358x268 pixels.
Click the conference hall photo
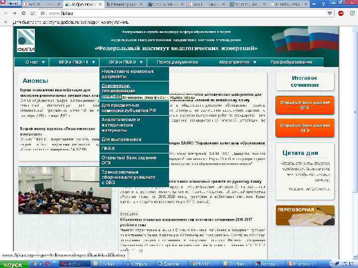(x=65, y=190)
